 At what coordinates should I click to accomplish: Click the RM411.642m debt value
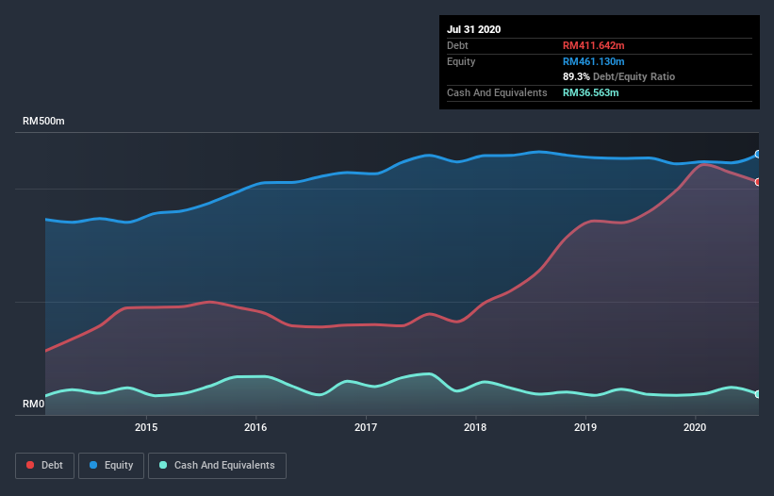click(x=594, y=46)
